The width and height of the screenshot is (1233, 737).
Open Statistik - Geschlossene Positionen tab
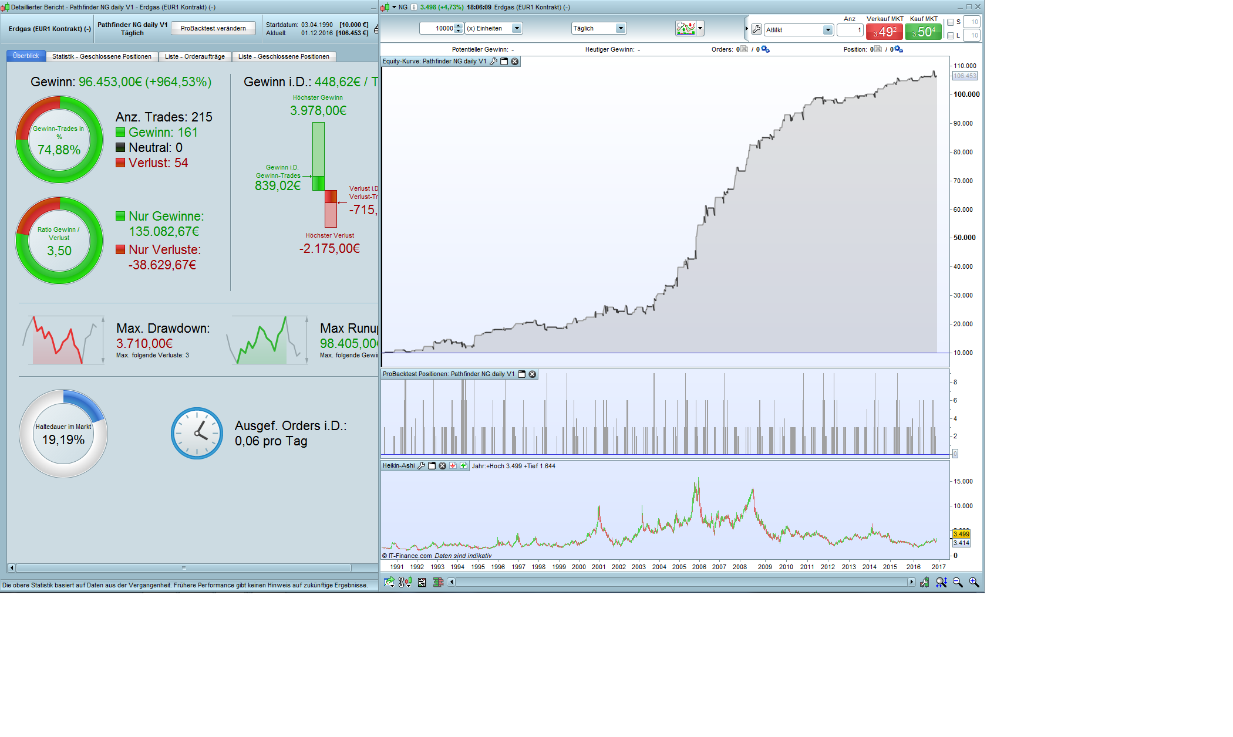click(102, 56)
